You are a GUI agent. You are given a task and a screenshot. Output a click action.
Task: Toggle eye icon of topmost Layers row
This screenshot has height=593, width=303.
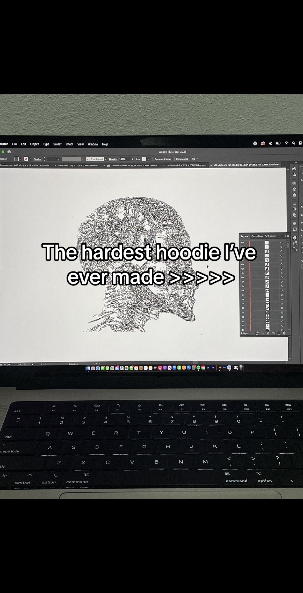tap(242, 243)
